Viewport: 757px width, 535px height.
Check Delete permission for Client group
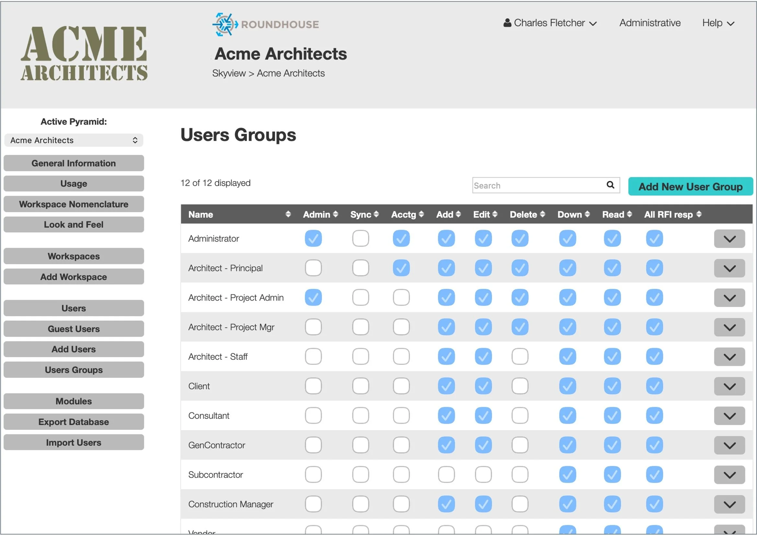[x=520, y=386]
